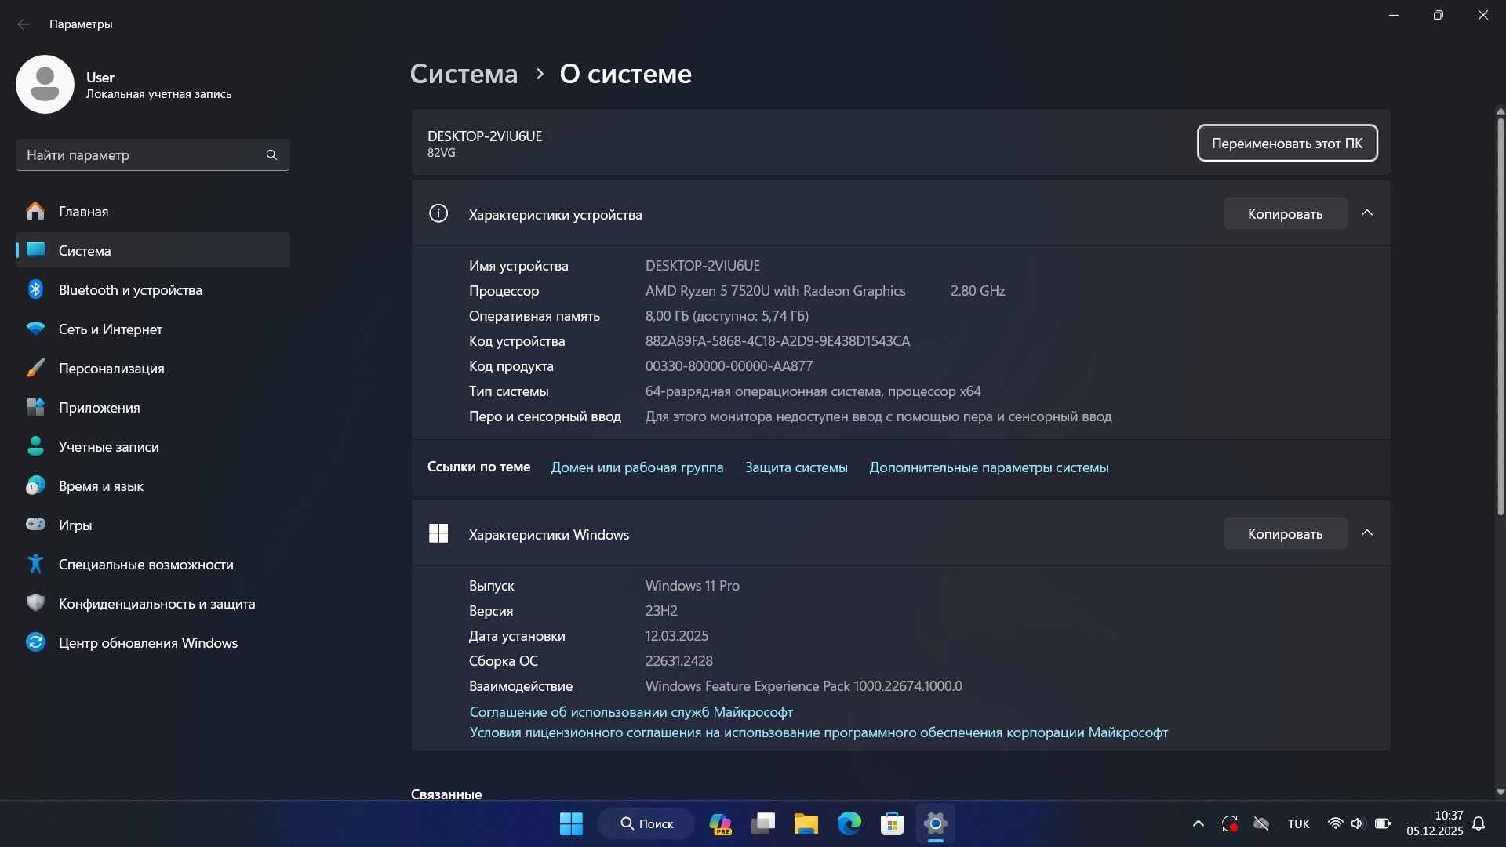Collapse Характеристики устройства section chevron
This screenshot has height=847, width=1506.
[1367, 213]
